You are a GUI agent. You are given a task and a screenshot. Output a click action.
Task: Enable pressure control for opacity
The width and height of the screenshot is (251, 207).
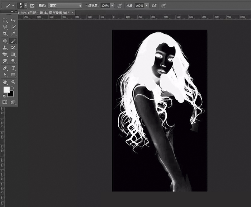point(120,6)
